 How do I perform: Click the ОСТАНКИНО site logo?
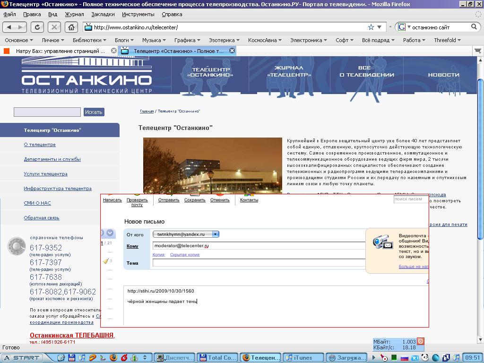tap(87, 75)
